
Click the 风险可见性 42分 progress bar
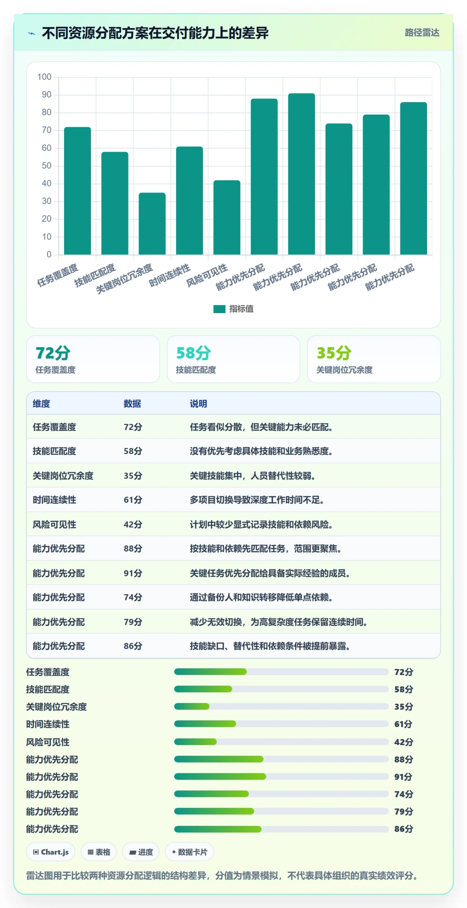point(281,742)
